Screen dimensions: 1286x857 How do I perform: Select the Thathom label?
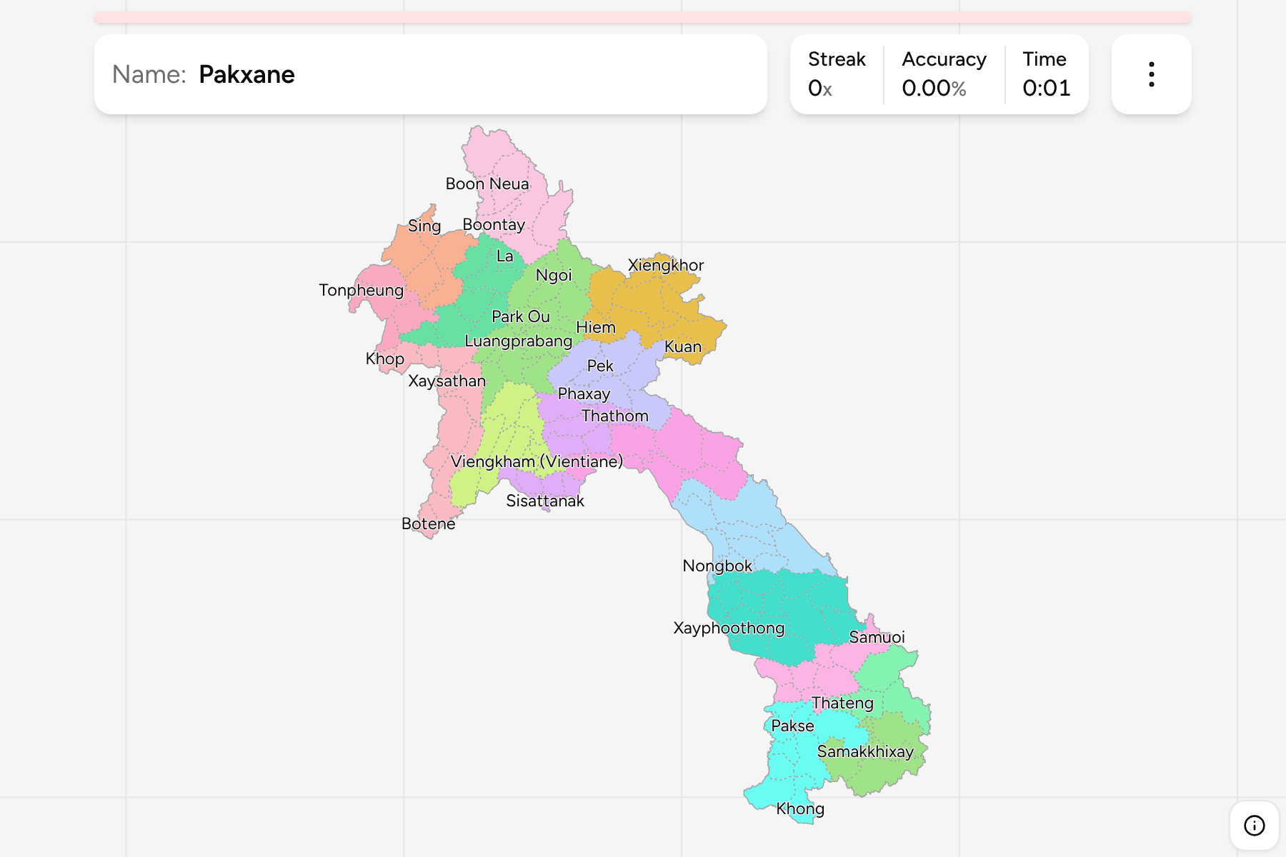tap(615, 416)
